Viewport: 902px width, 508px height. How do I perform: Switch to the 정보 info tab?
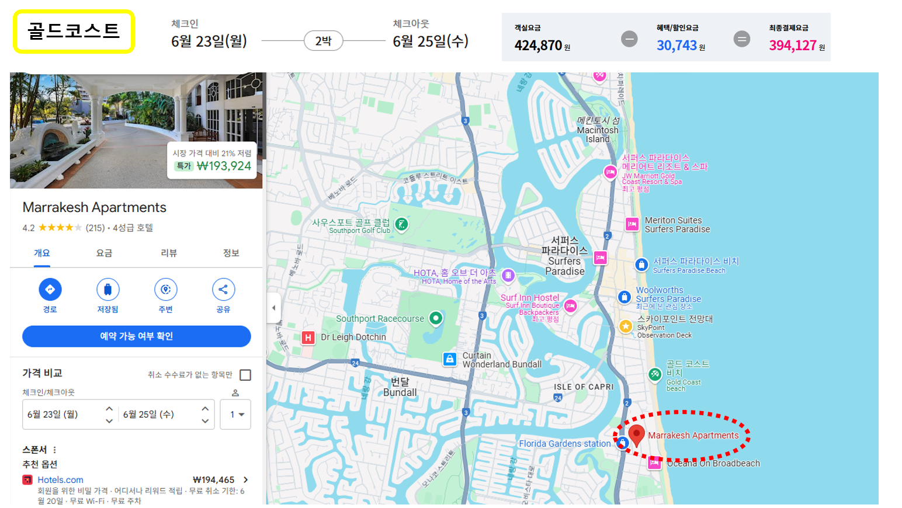tap(231, 253)
